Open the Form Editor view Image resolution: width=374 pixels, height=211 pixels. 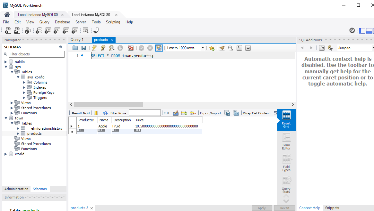pyautogui.click(x=286, y=142)
